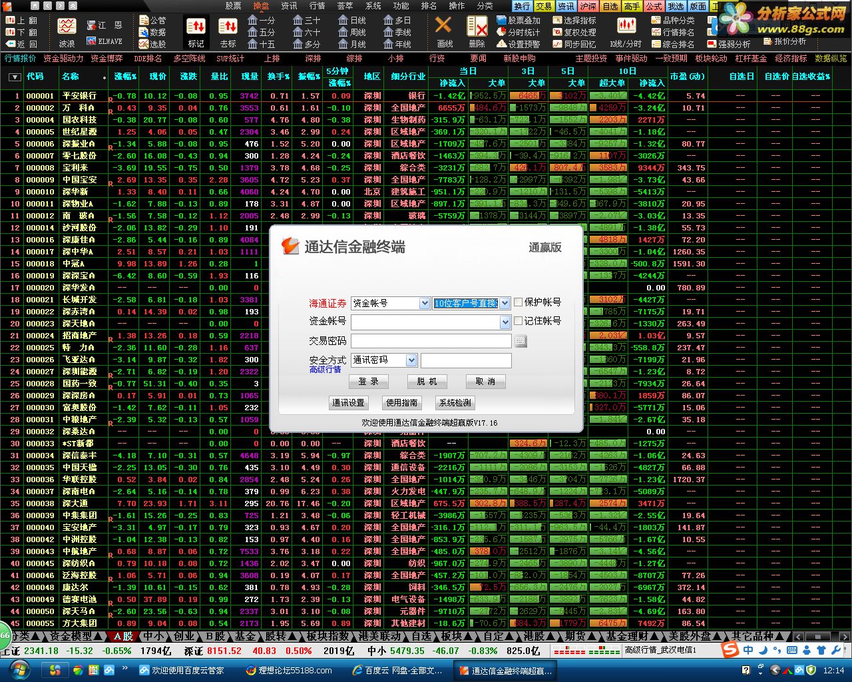Screen dimensions: 852x682
Task: Click the 下翻 page down icon
Action: click(21, 32)
